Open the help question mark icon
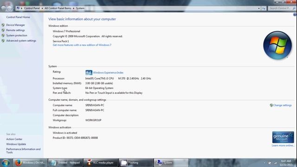 (295, 14)
